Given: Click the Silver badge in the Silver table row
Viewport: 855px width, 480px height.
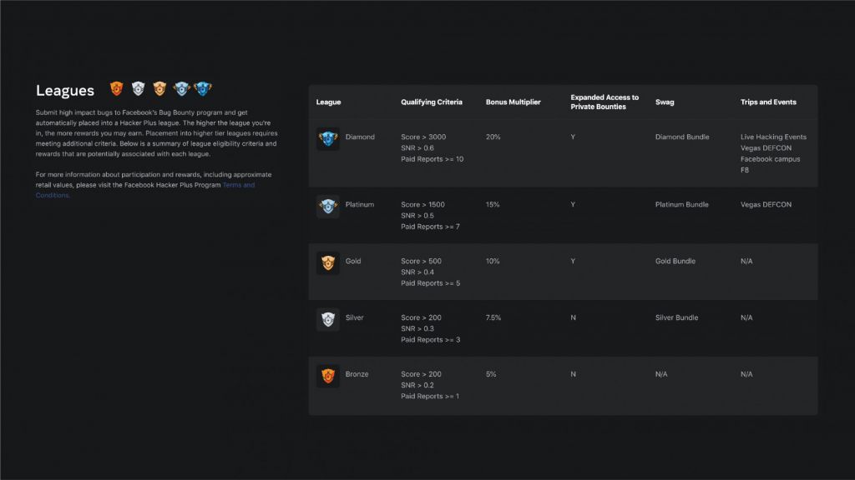Looking at the screenshot, I should click(328, 319).
